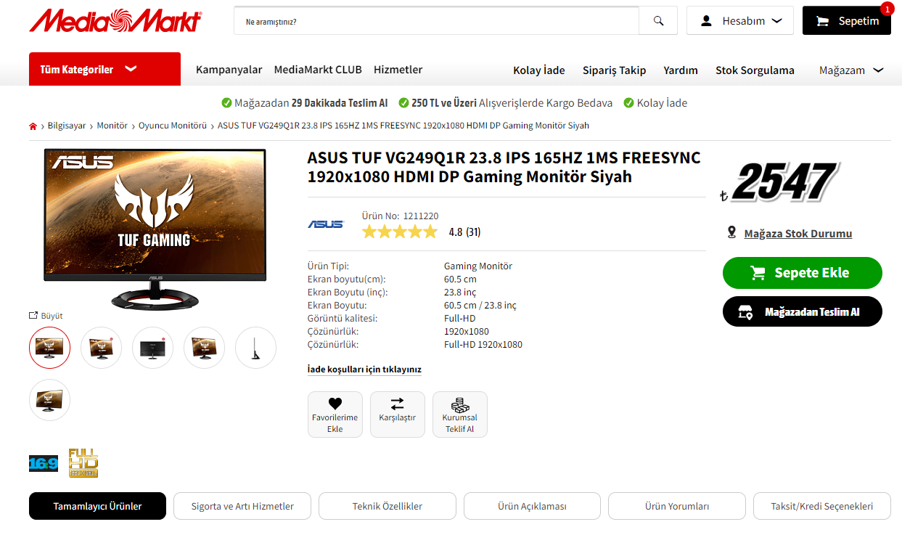Click the home icon in breadcrumb

(x=33, y=126)
